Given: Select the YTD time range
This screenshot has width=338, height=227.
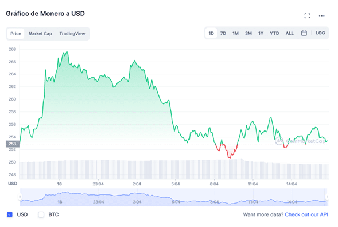Looking at the screenshot, I should click(274, 33).
